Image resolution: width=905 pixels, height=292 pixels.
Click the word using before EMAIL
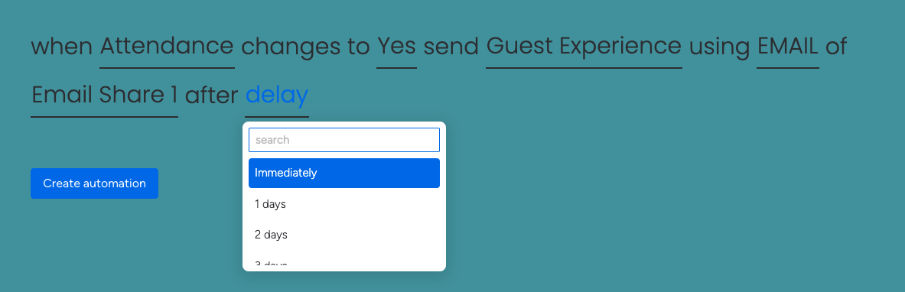[x=719, y=46]
